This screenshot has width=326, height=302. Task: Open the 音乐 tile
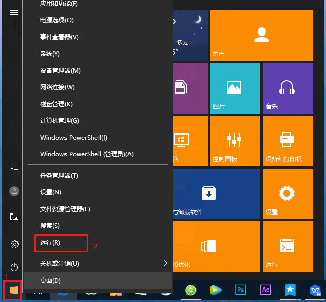point(287,87)
